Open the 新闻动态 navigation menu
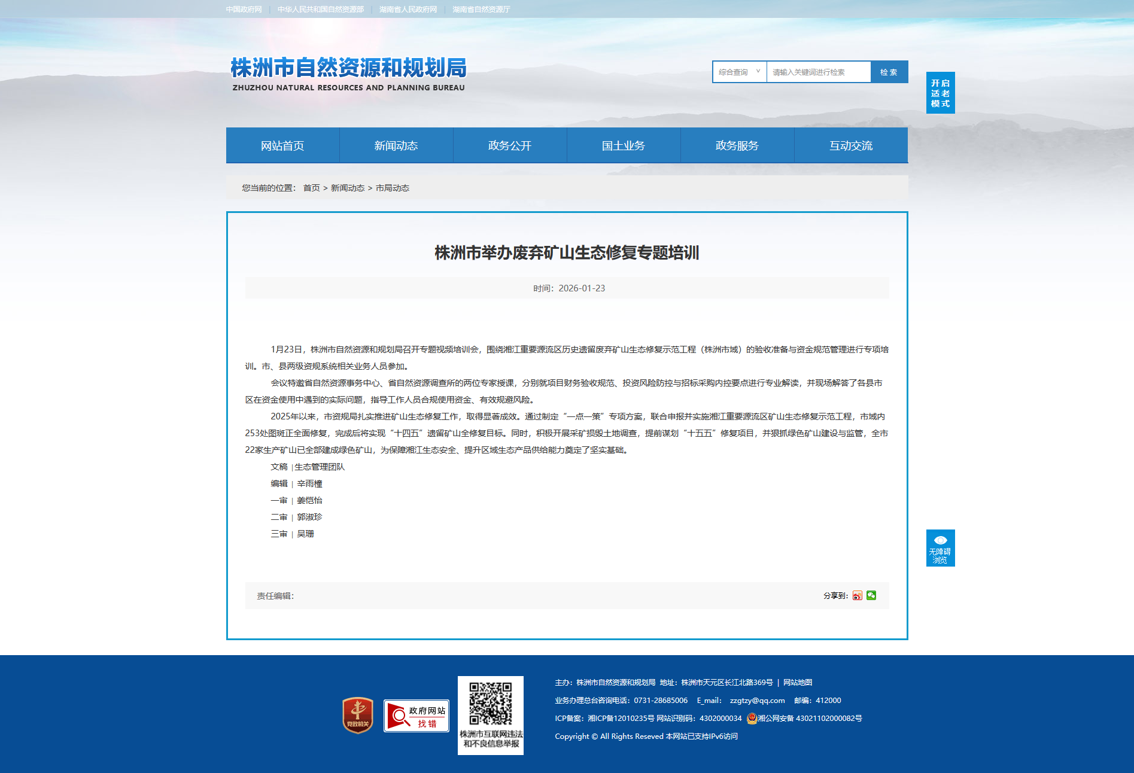Screen dimensions: 1134x773 396,145
